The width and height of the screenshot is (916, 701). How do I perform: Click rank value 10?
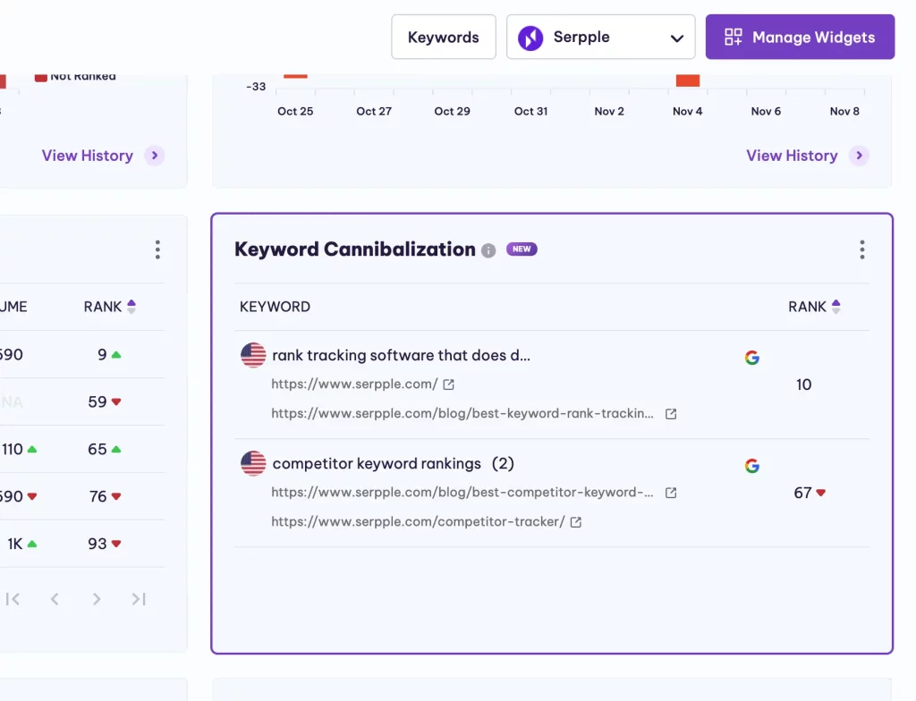(804, 384)
